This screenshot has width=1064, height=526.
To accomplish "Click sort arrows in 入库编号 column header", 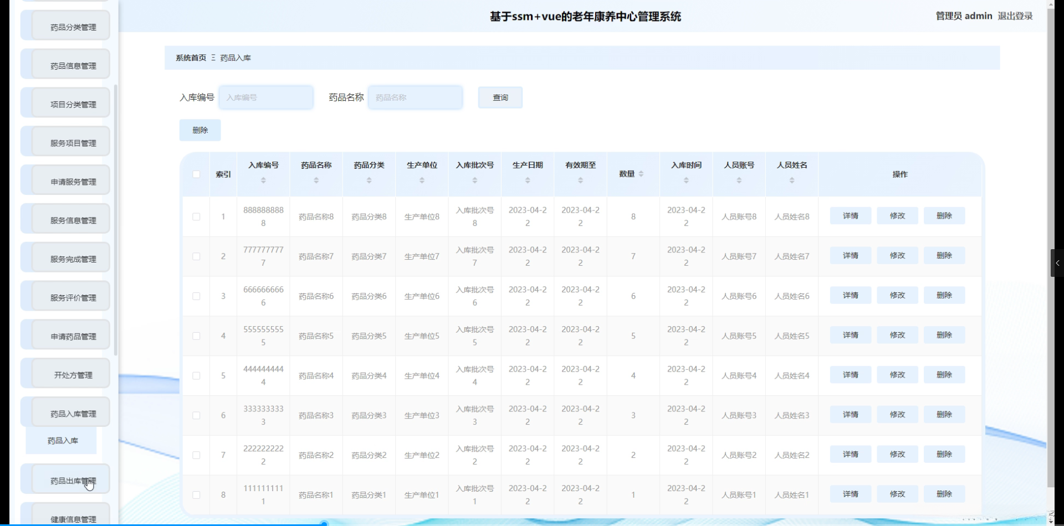I will [x=263, y=181].
